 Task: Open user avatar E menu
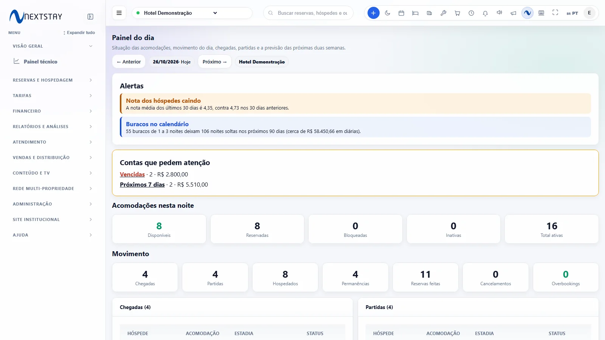[589, 13]
